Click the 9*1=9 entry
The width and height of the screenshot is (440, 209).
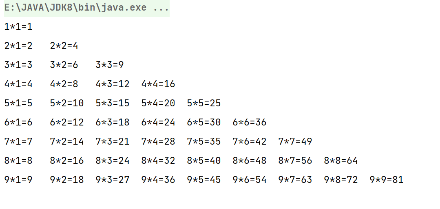[18, 180]
